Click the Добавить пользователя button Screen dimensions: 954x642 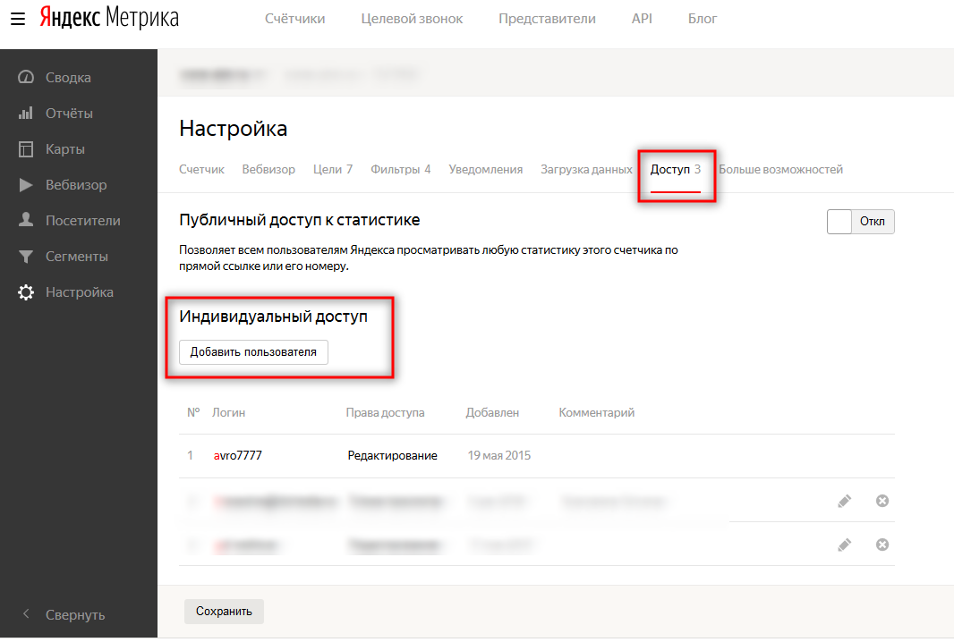click(253, 352)
